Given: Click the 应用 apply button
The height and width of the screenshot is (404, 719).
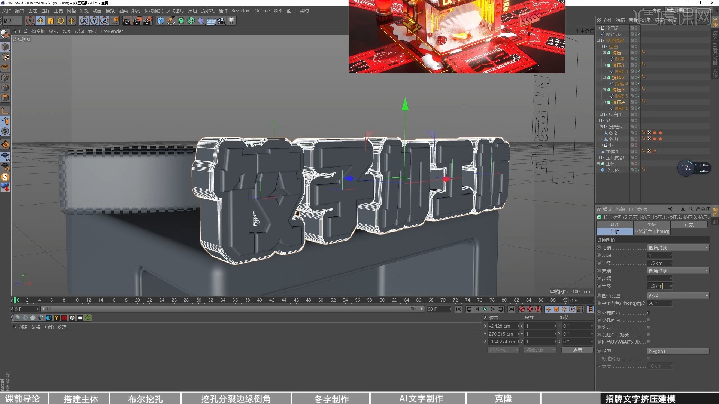Looking at the screenshot, I should [x=577, y=350].
